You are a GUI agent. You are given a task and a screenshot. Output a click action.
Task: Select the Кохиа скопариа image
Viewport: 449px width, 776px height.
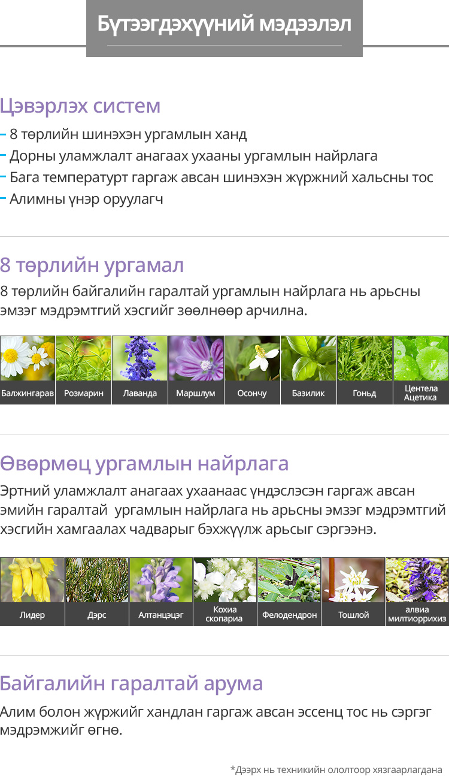coord(224,580)
